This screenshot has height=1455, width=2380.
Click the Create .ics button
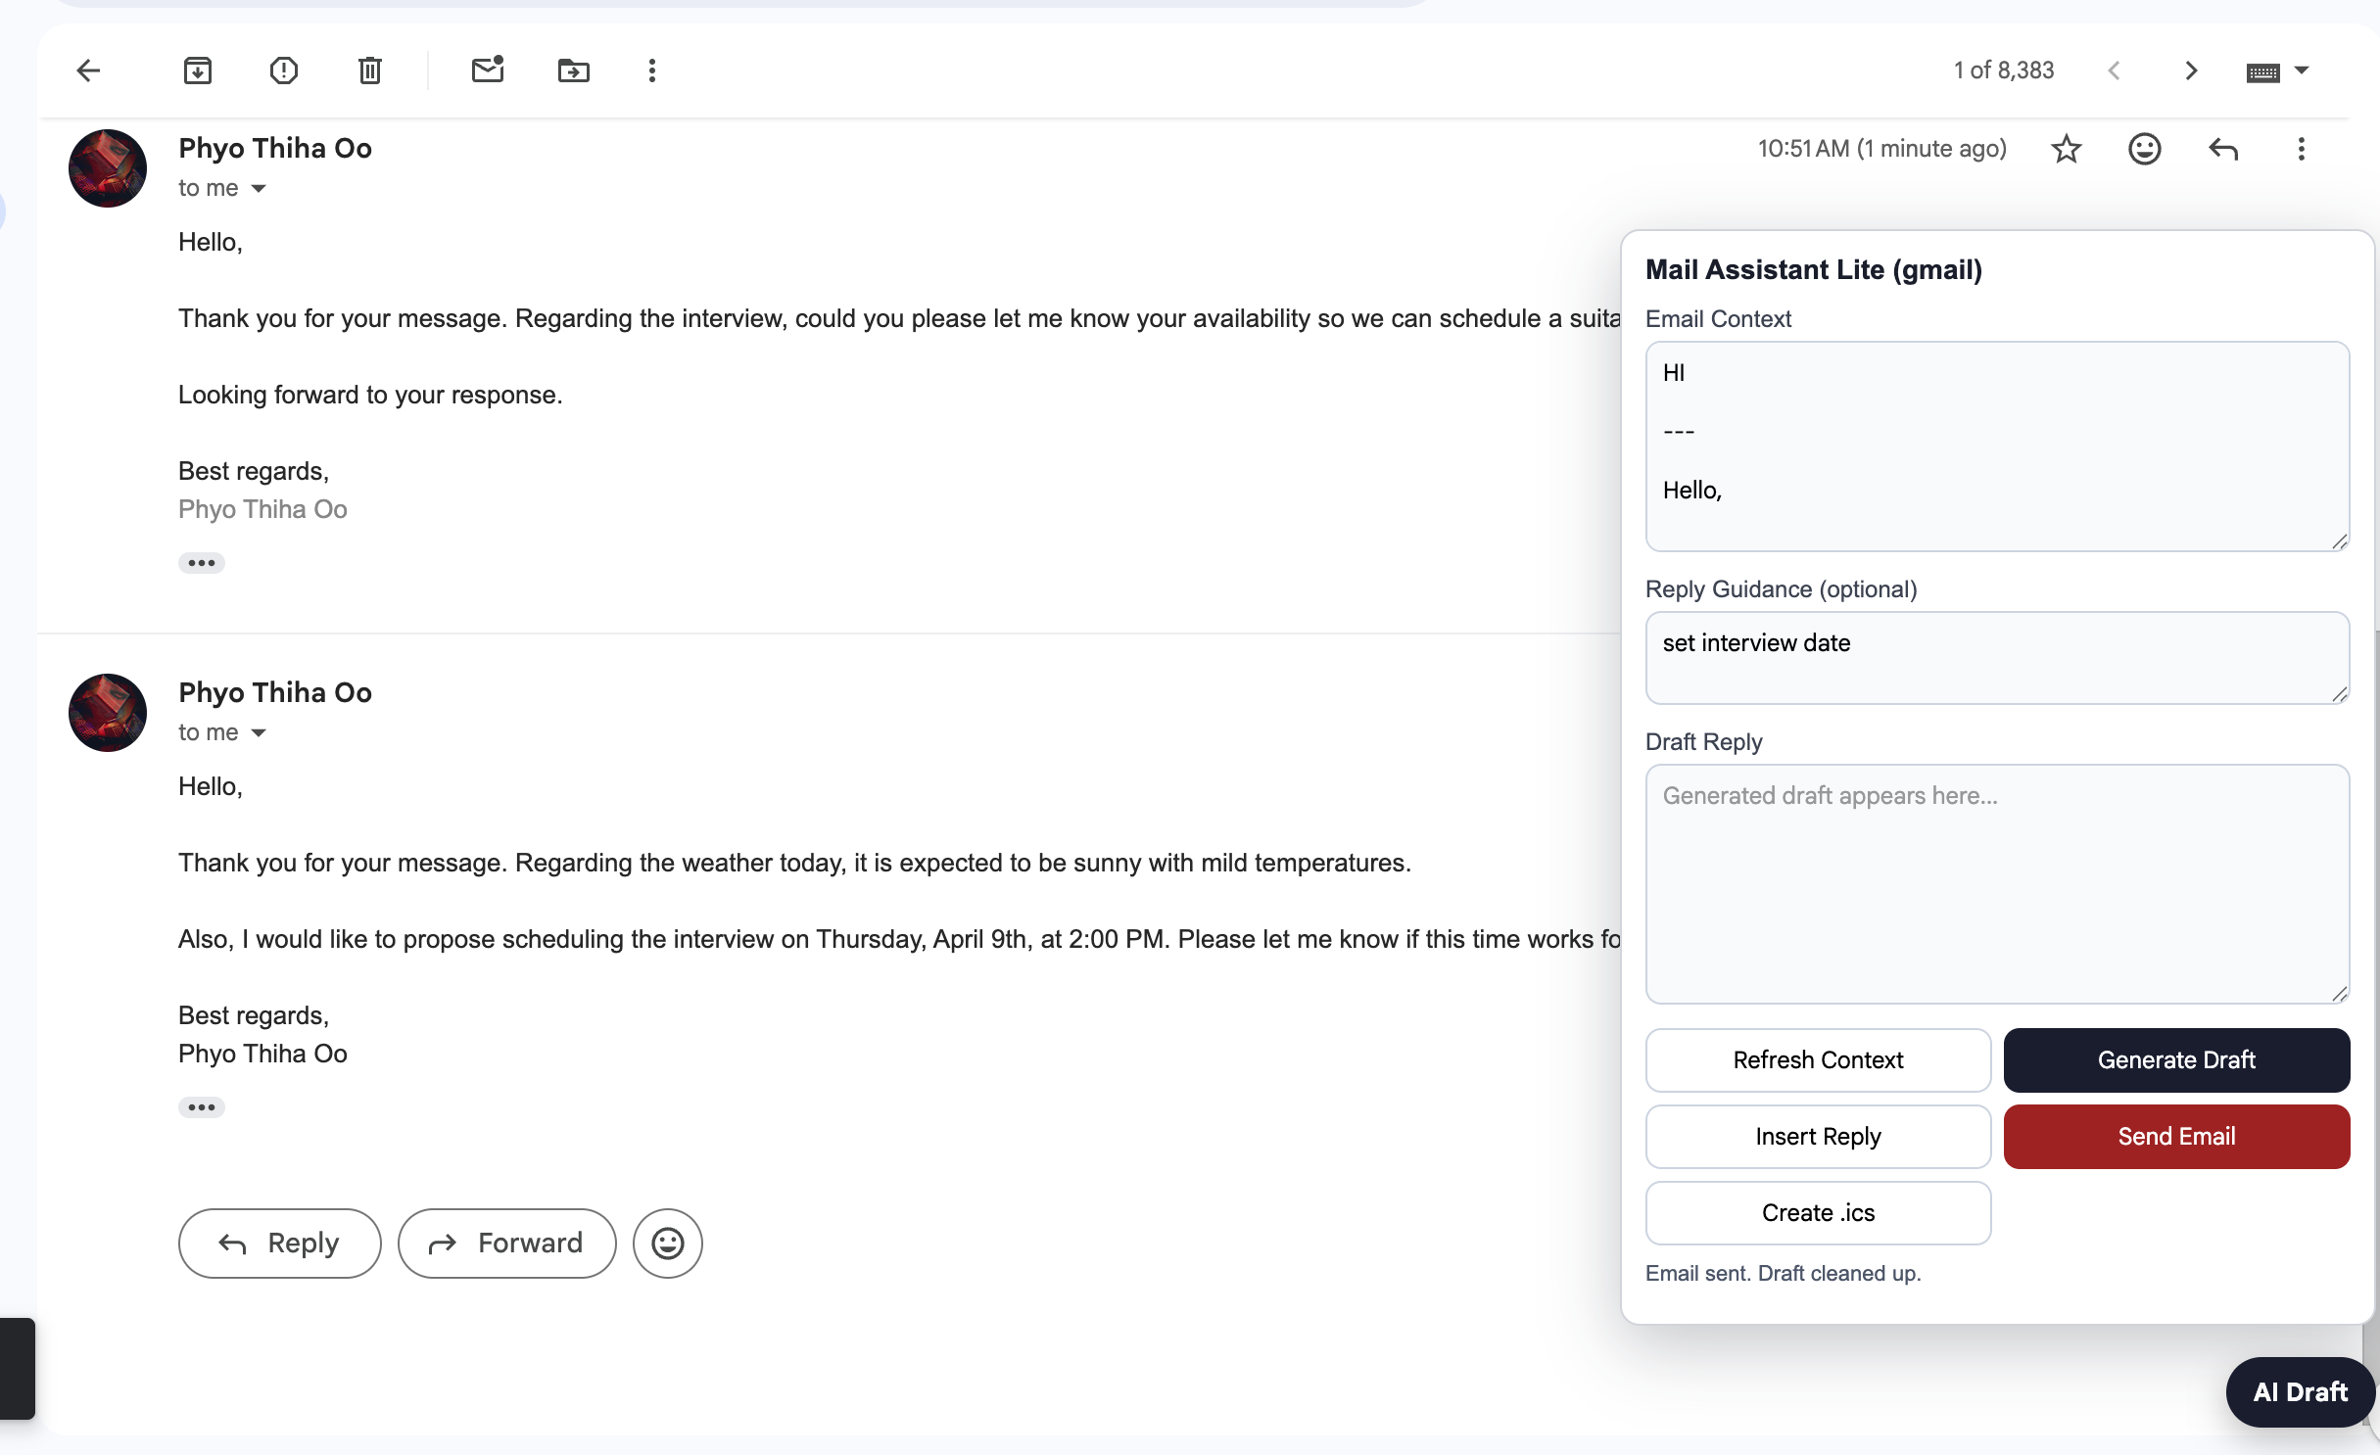click(1818, 1213)
